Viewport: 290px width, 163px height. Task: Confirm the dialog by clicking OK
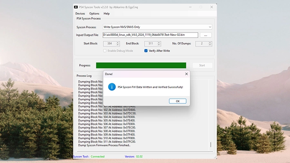tap(178, 101)
